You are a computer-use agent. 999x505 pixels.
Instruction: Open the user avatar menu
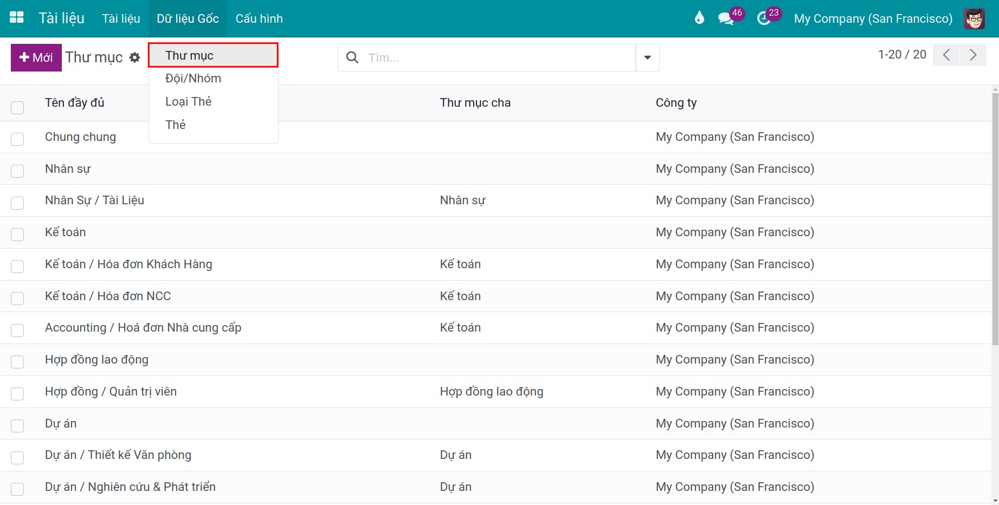click(x=974, y=18)
